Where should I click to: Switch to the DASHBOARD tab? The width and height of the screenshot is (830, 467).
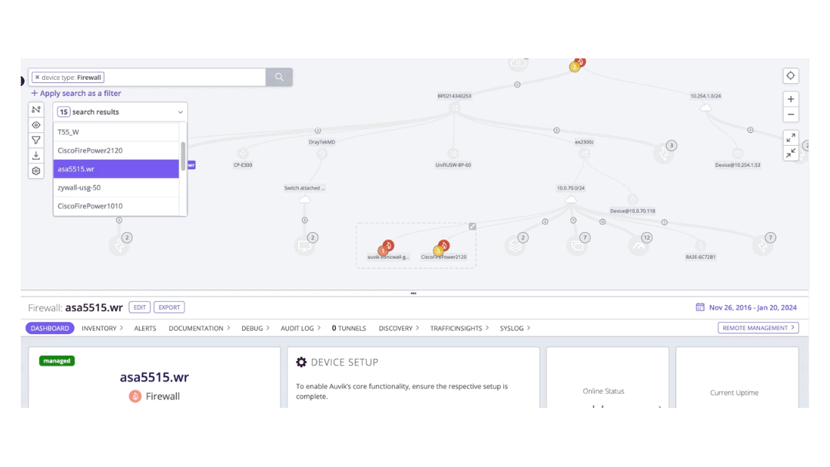tap(50, 329)
